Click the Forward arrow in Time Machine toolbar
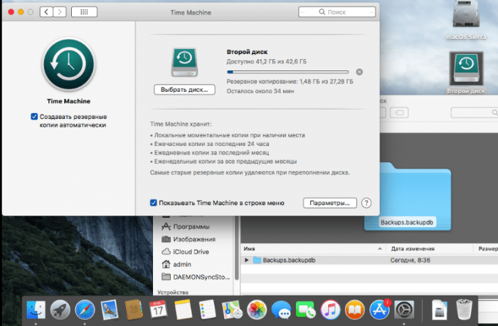Viewport: 498px width, 326px height. pos(60,12)
